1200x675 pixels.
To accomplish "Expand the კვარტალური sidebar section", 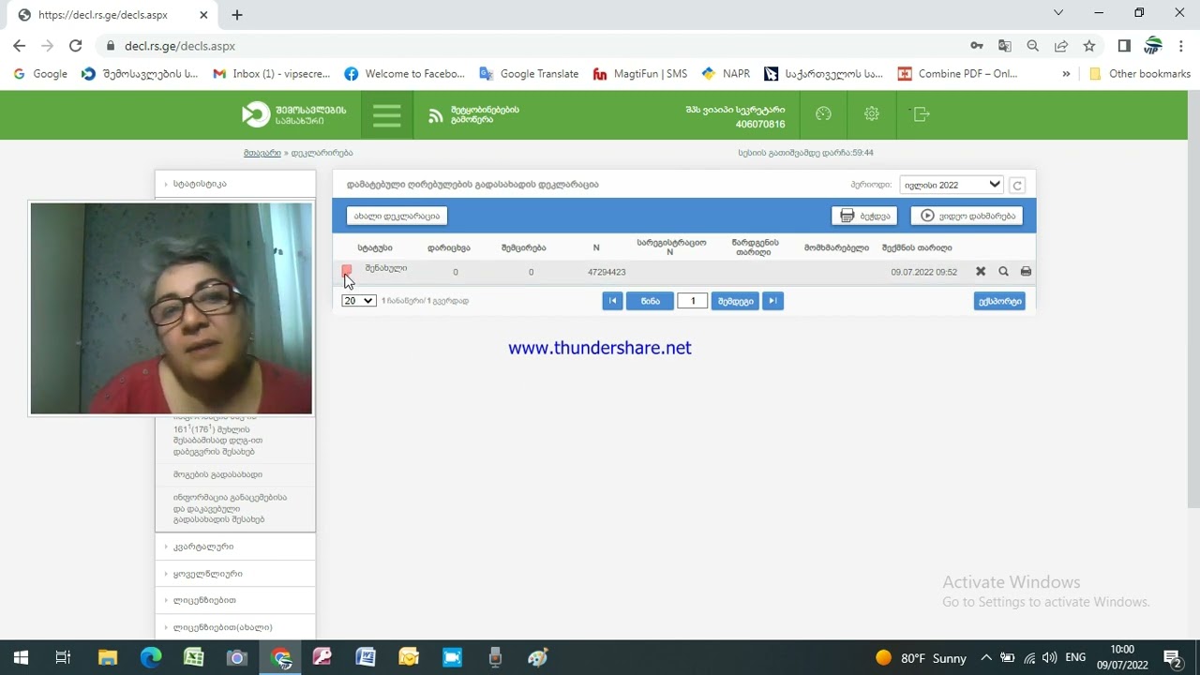I will point(235,547).
